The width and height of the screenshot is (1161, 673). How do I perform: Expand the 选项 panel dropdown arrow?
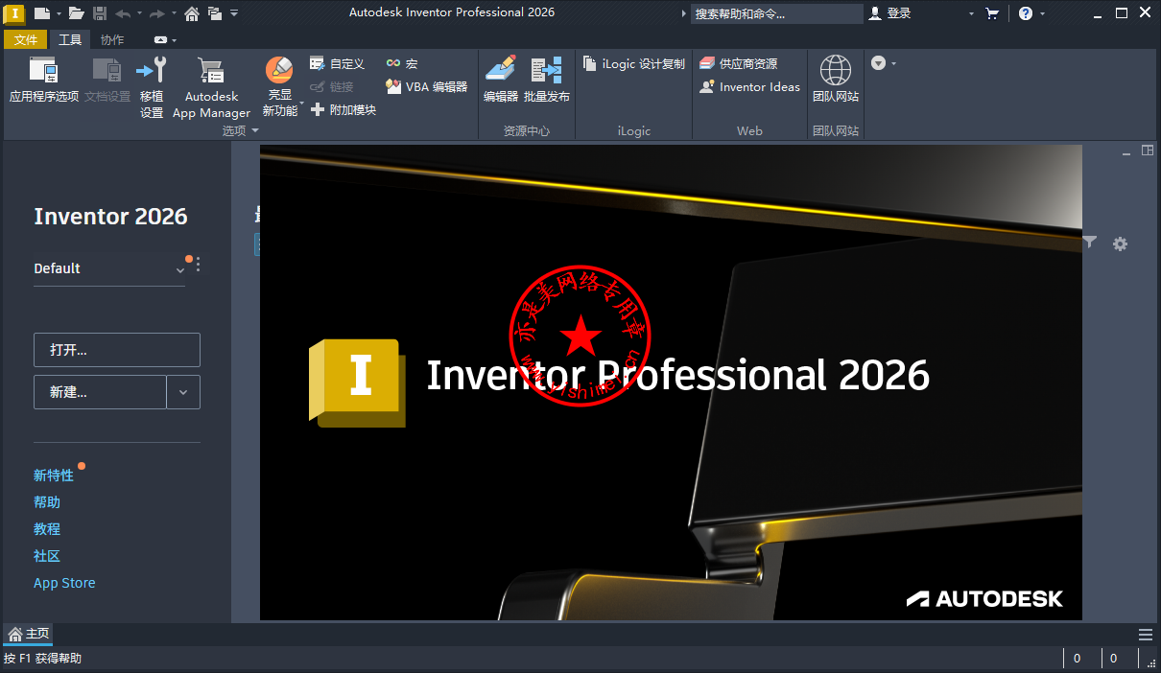click(255, 130)
